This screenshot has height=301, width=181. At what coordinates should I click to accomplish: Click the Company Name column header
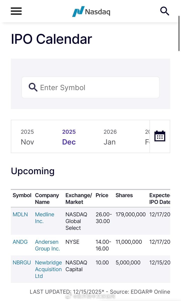tap(47, 199)
